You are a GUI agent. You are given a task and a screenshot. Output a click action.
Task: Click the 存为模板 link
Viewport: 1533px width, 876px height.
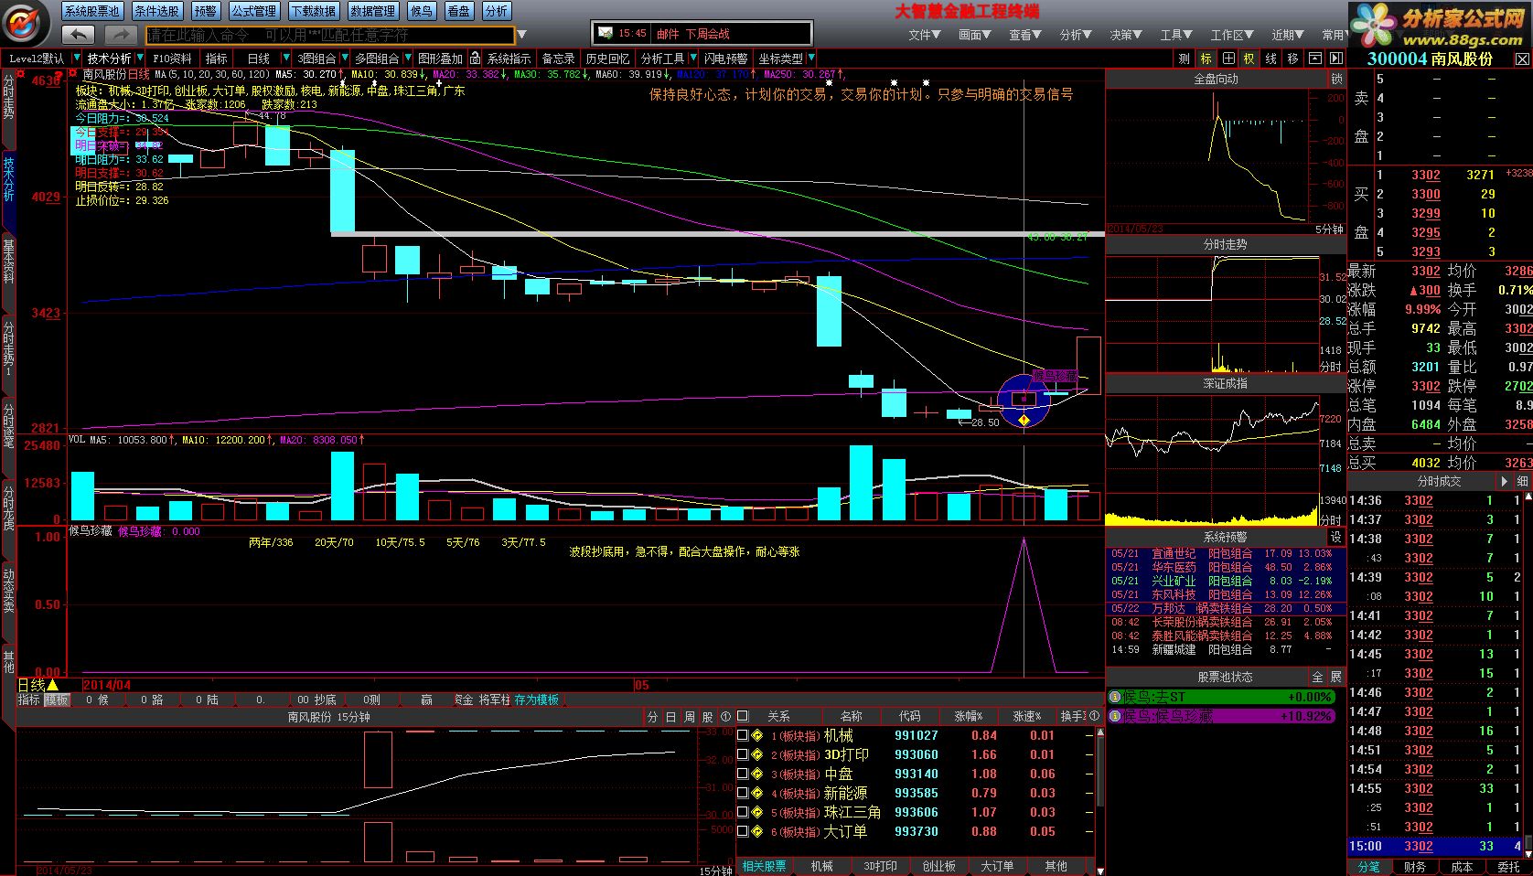click(536, 700)
